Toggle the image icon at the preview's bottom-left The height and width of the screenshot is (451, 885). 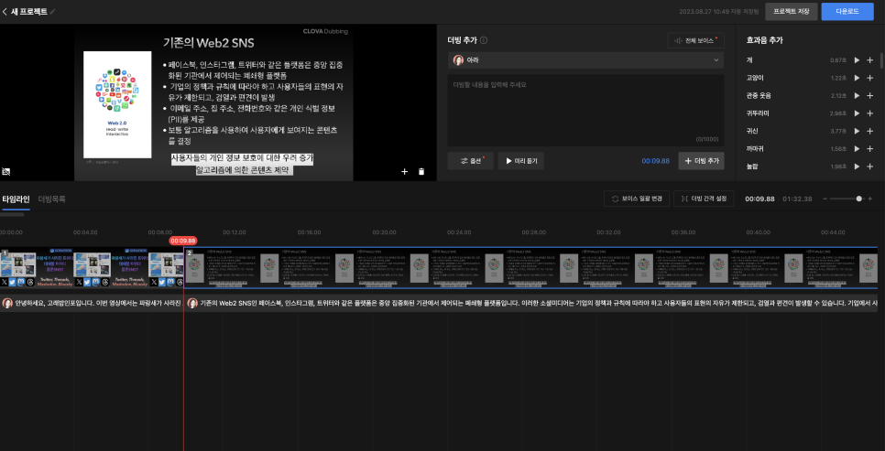pos(6,171)
